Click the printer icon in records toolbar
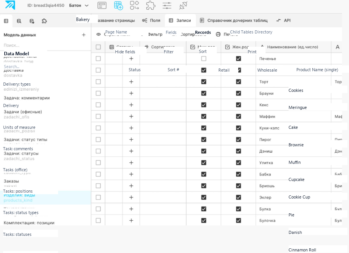349x253 pixels. click(x=218, y=34)
